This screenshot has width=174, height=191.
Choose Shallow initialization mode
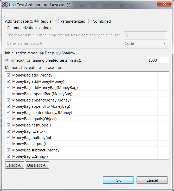[59, 53]
